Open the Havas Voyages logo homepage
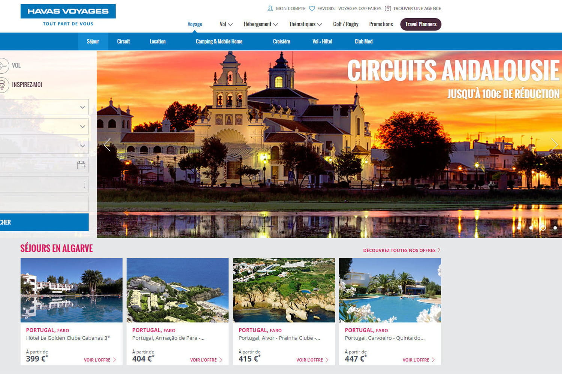This screenshot has height=374, width=562. tap(68, 15)
